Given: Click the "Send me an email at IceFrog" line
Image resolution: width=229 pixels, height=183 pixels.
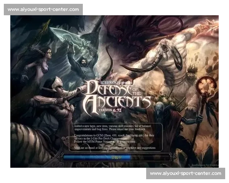Looking at the screenshot, I should point(114,148).
